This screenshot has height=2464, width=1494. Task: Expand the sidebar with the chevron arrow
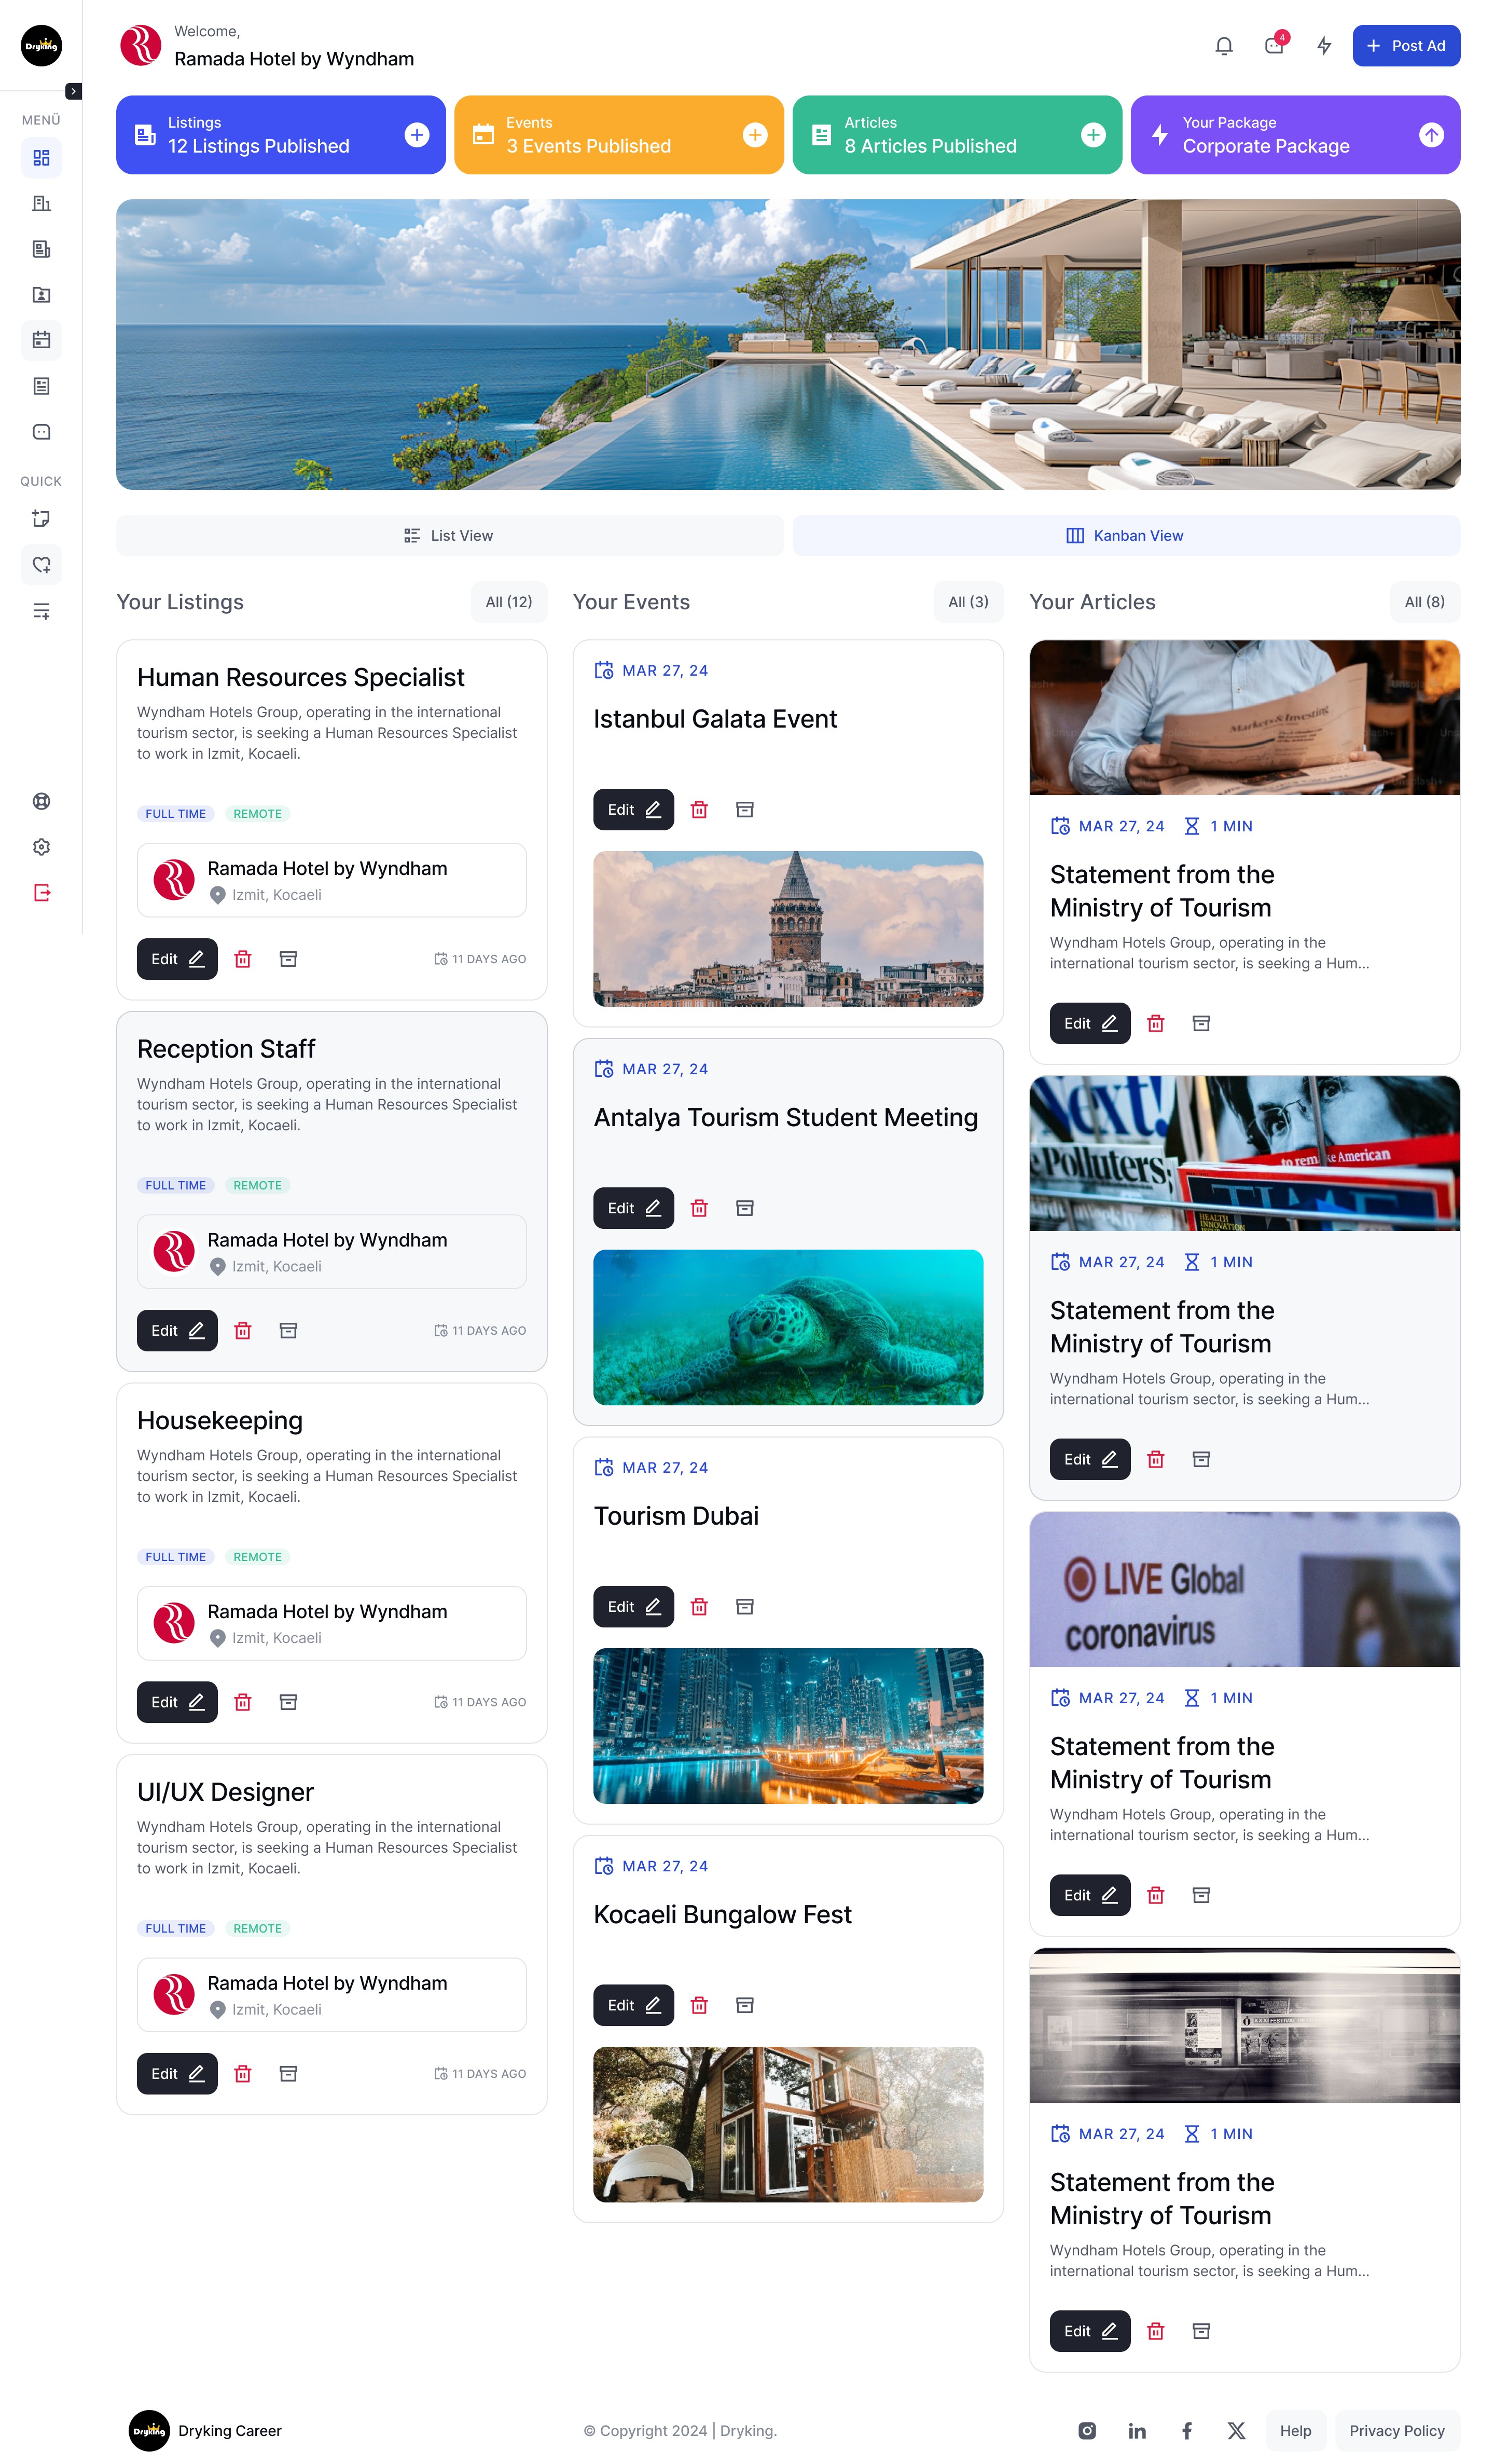pos(73,91)
